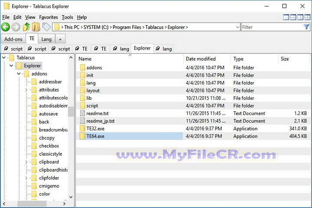The image size is (312, 208).
Task: Open the folder tree toolbar icon
Action: (36, 27)
